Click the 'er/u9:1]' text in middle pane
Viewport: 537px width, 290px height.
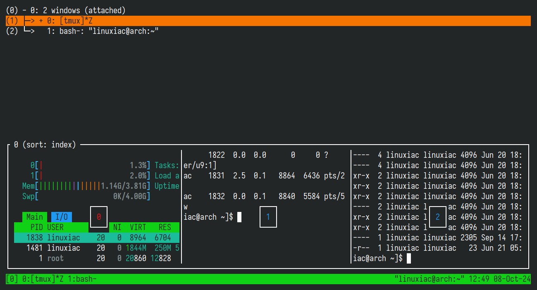(x=200, y=165)
